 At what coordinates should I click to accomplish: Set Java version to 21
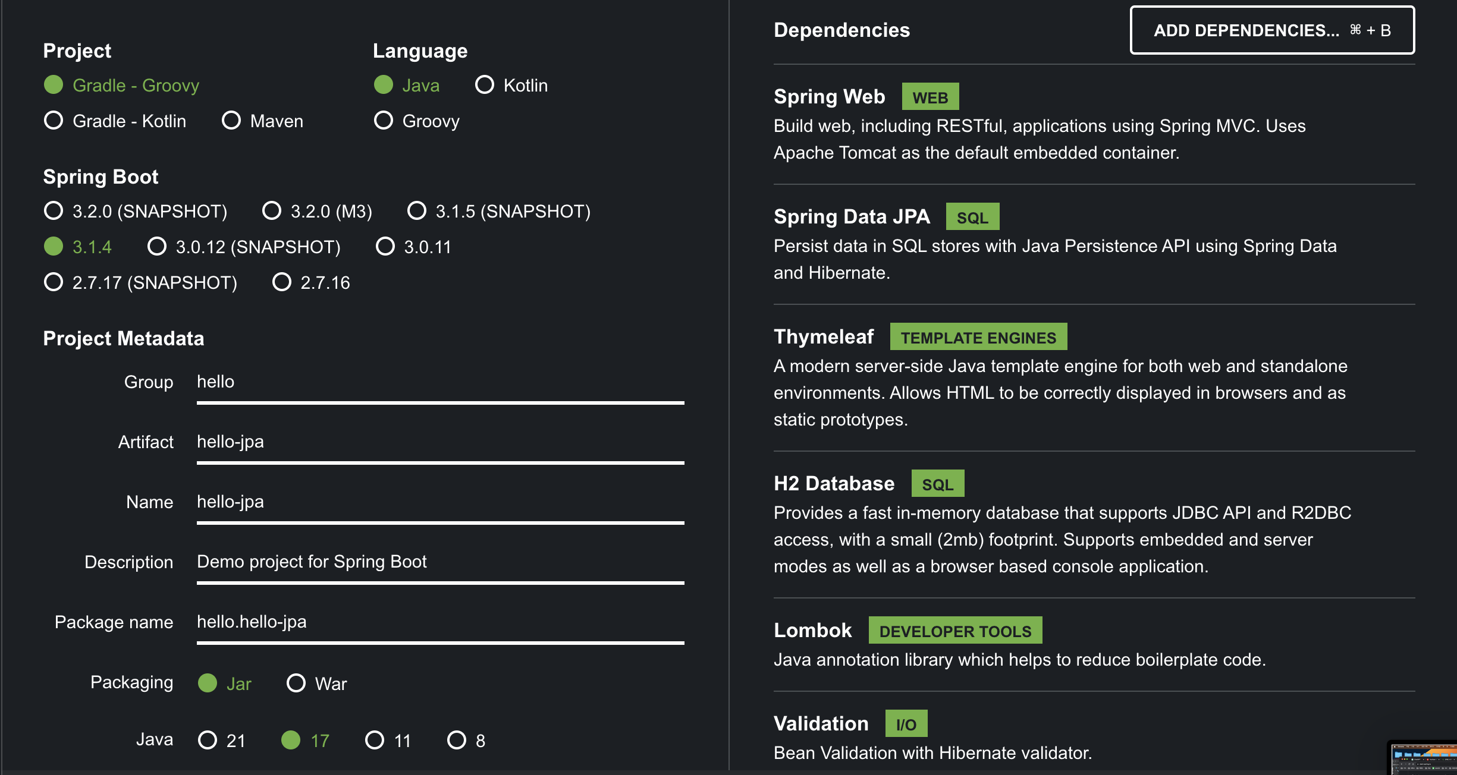(222, 741)
